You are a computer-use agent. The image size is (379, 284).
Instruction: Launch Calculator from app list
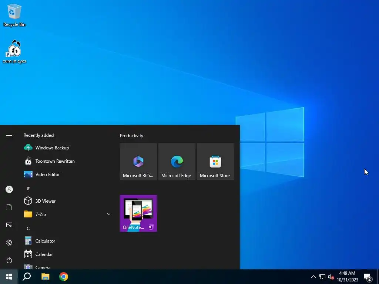67,241
